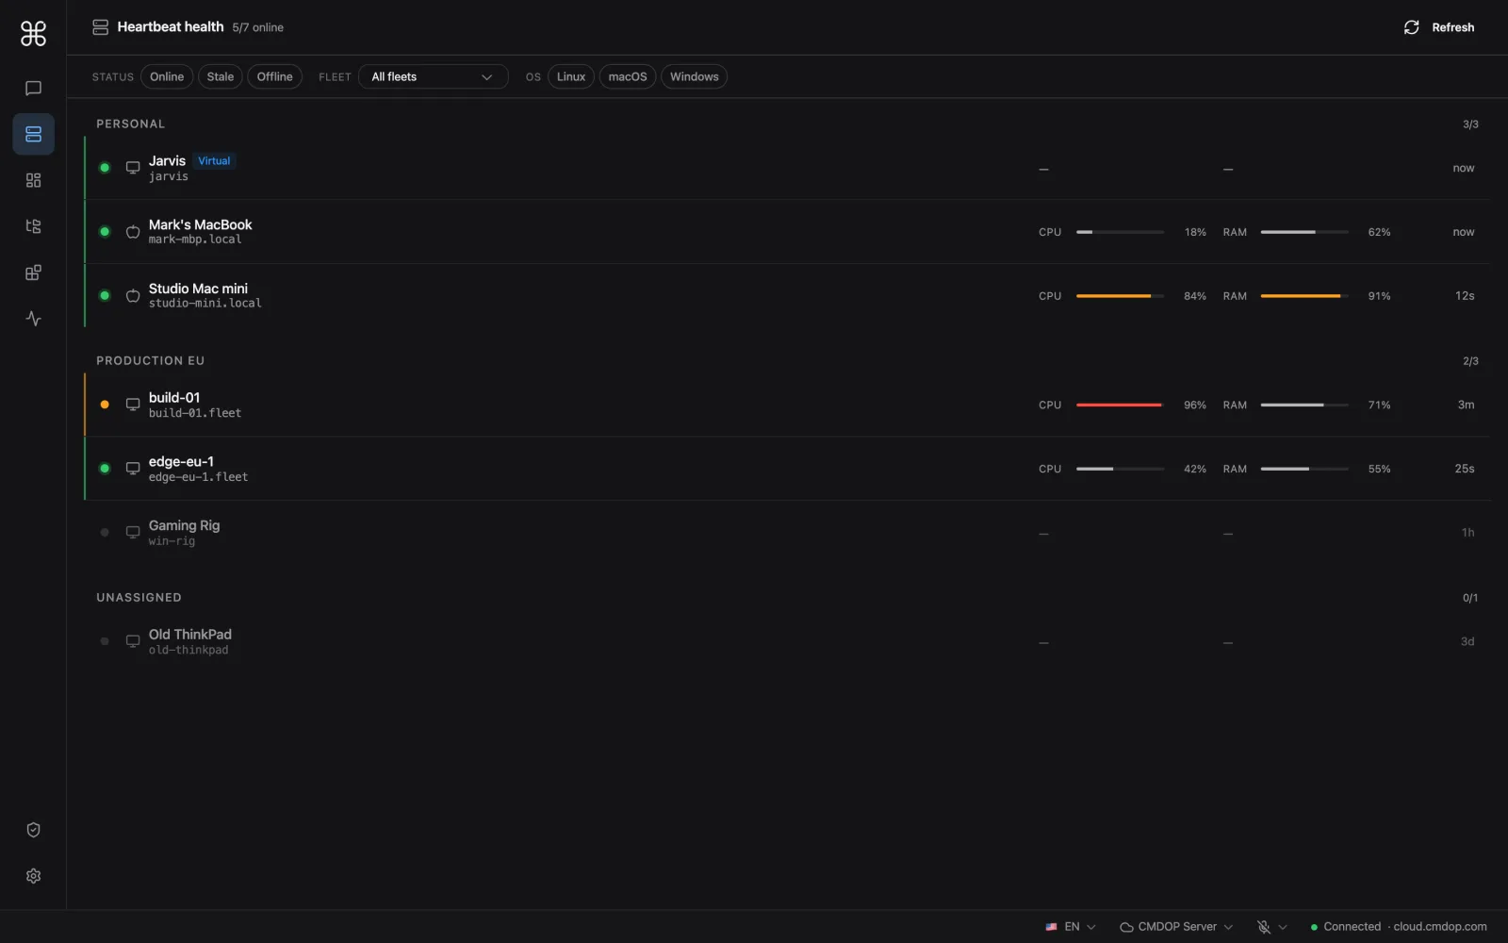Screen dimensions: 1508x943
Task: Click the cloud icon beside CMDOP Server
Action: pos(1126,927)
